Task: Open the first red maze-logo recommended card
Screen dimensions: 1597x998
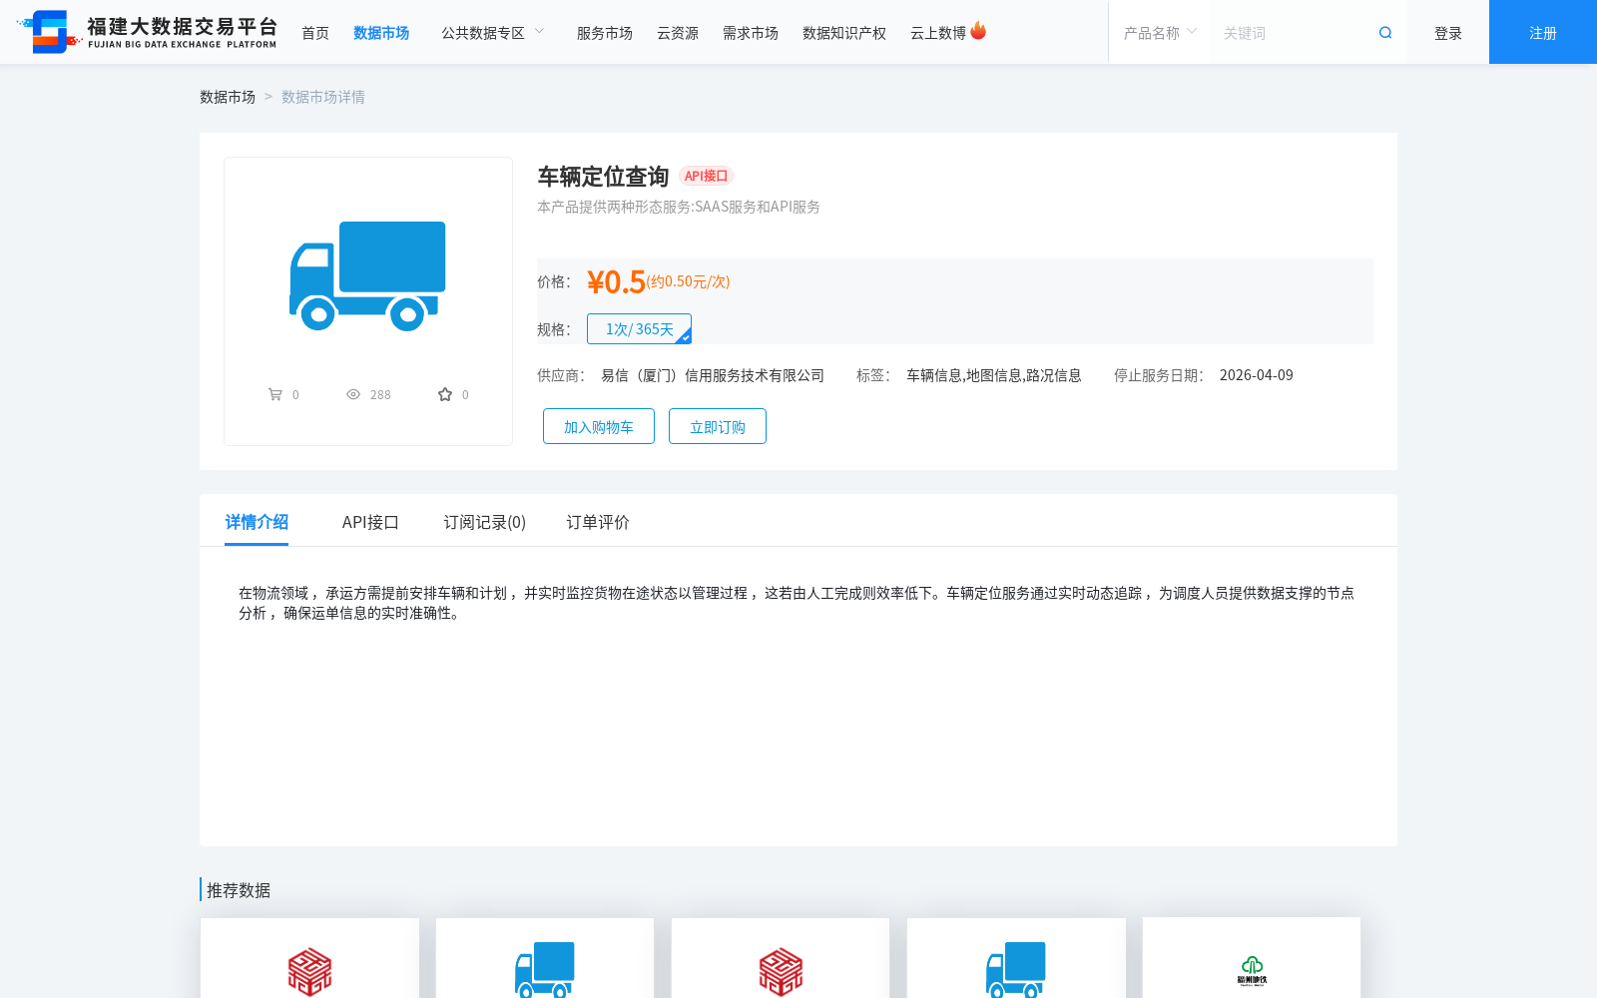Action: coord(309,958)
